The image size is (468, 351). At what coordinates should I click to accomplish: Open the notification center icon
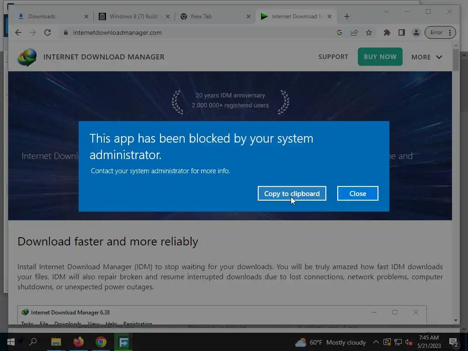(x=454, y=342)
